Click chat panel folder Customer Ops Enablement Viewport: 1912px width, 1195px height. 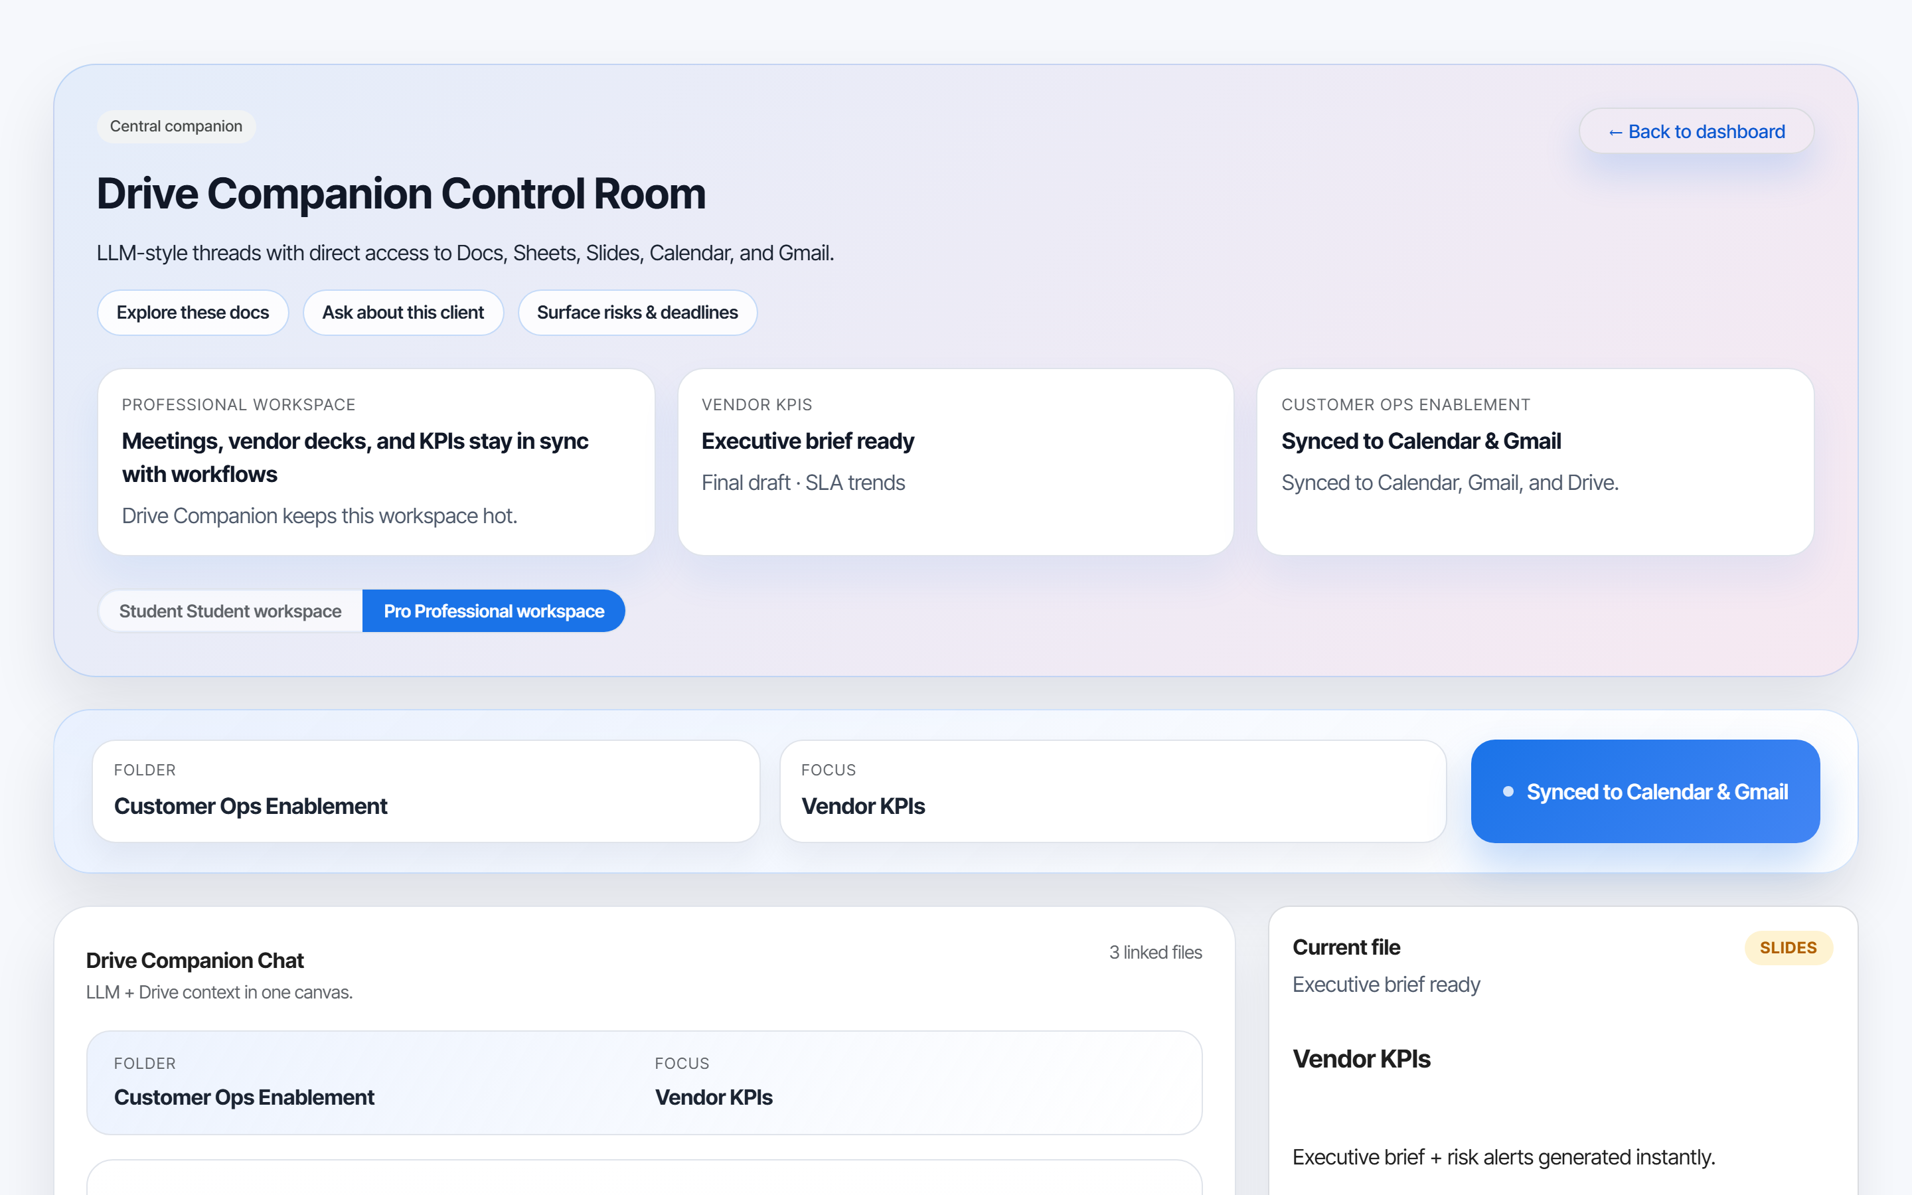[244, 1097]
